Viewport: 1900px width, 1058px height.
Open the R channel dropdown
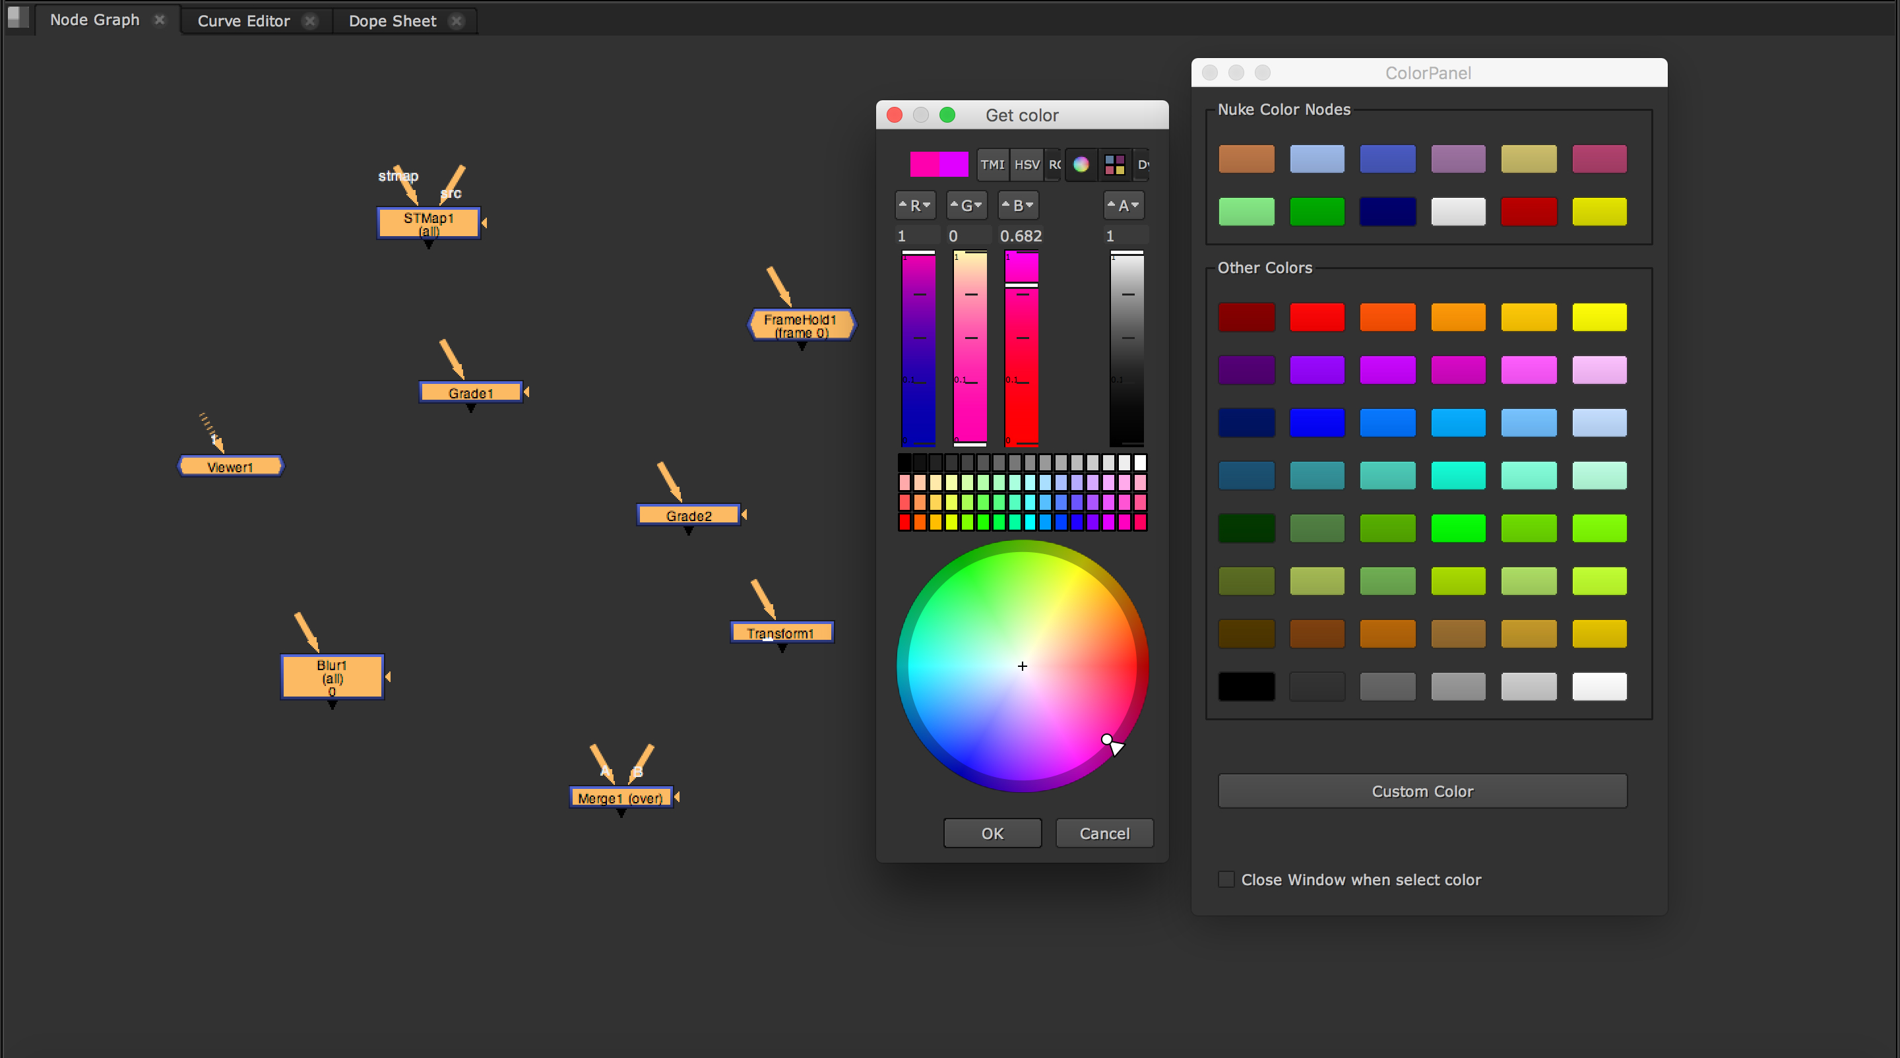914,205
